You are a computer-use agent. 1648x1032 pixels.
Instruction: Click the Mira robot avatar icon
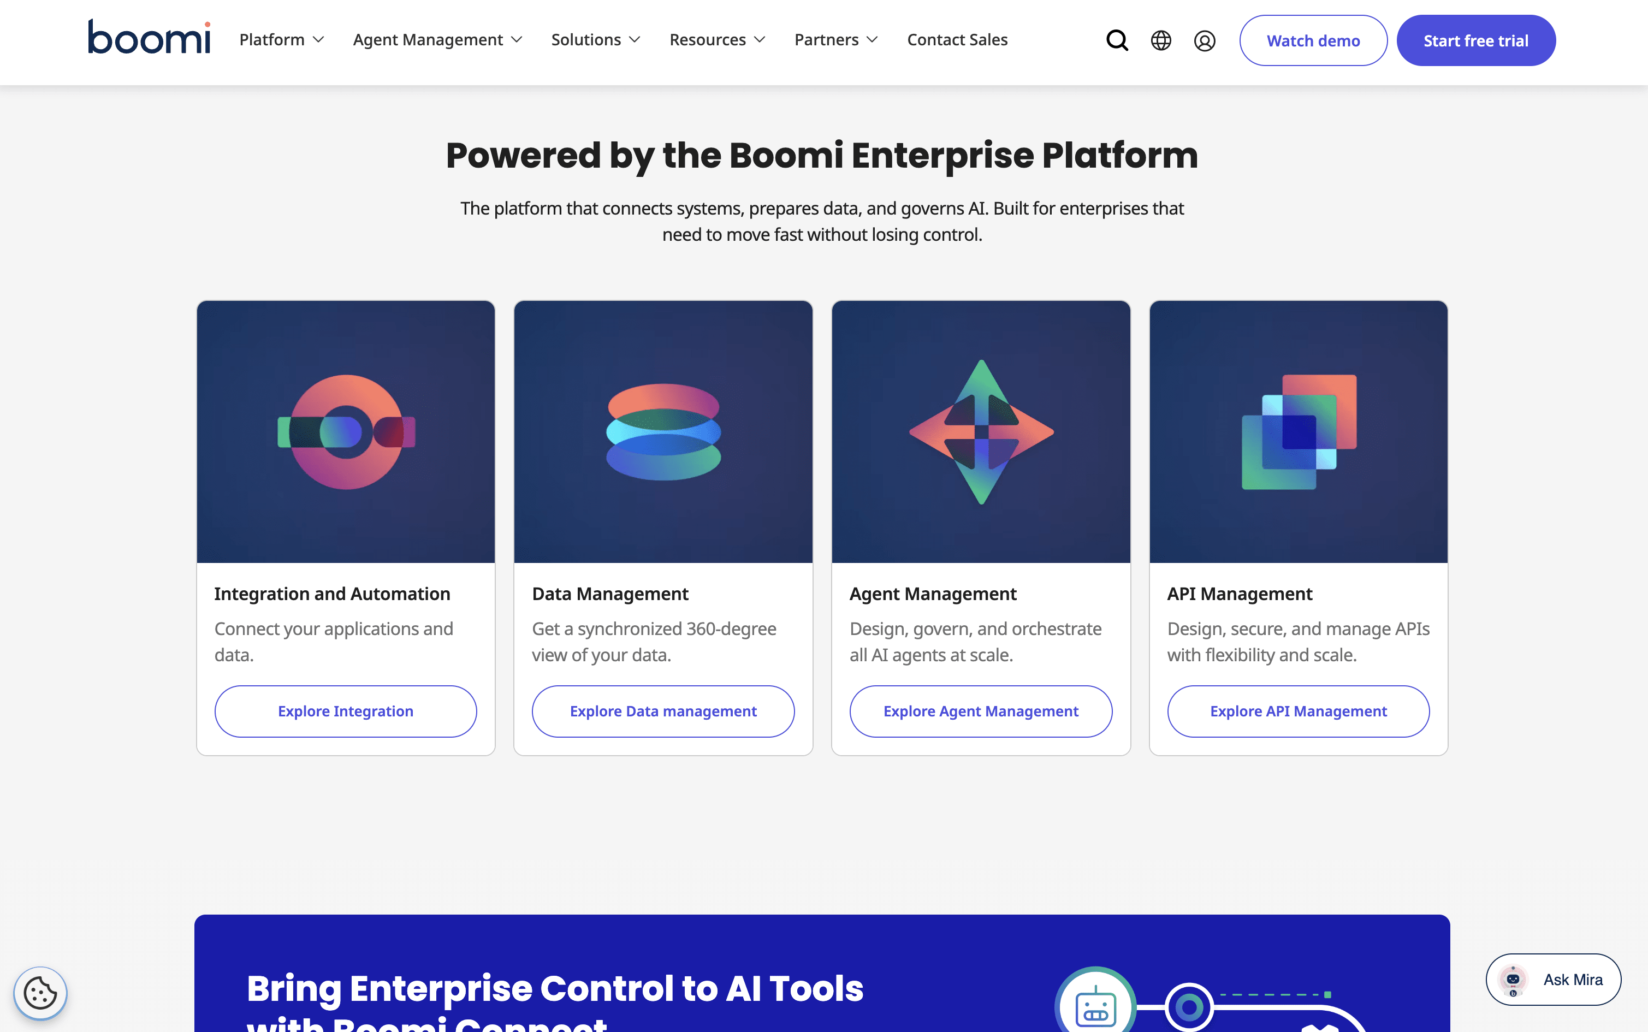click(1513, 980)
